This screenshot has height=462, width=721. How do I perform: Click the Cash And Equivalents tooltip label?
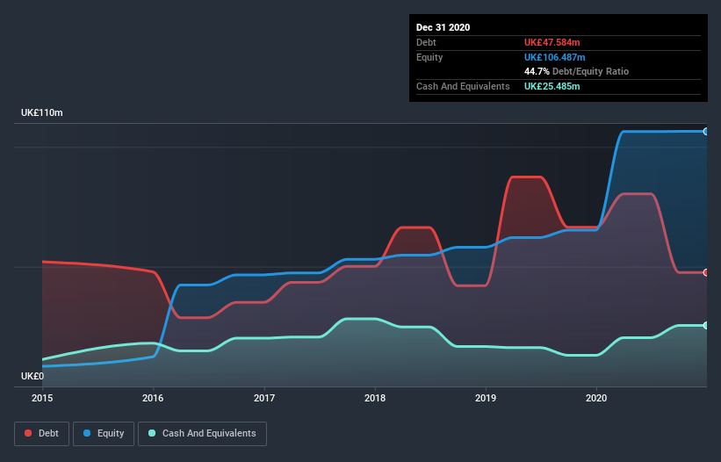coord(463,86)
